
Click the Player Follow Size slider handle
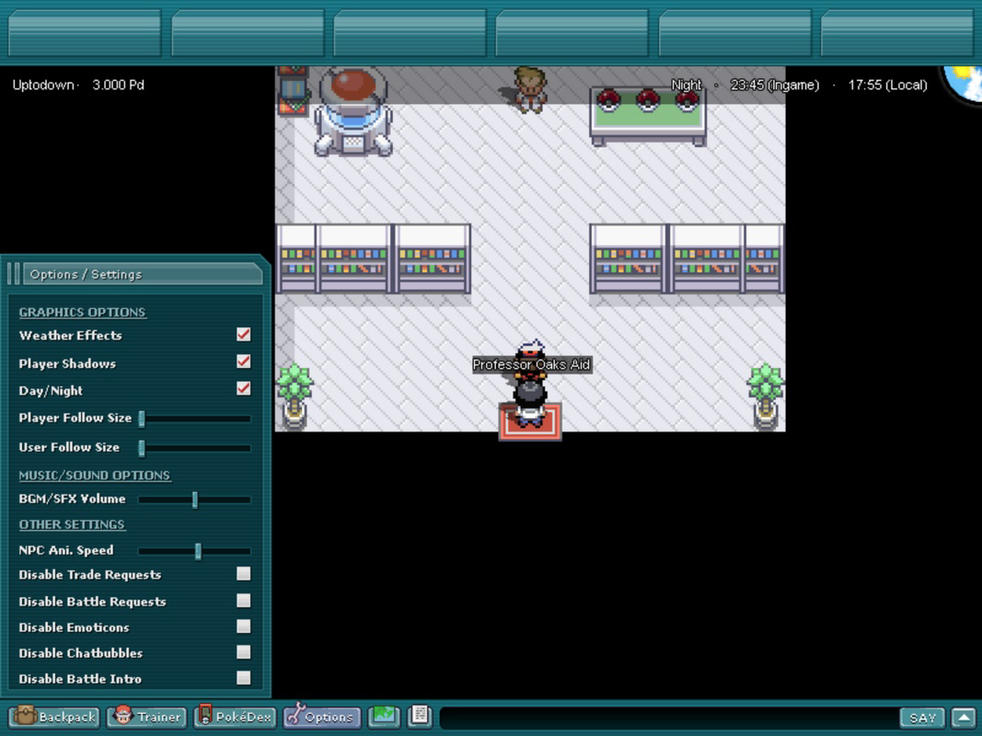click(142, 419)
